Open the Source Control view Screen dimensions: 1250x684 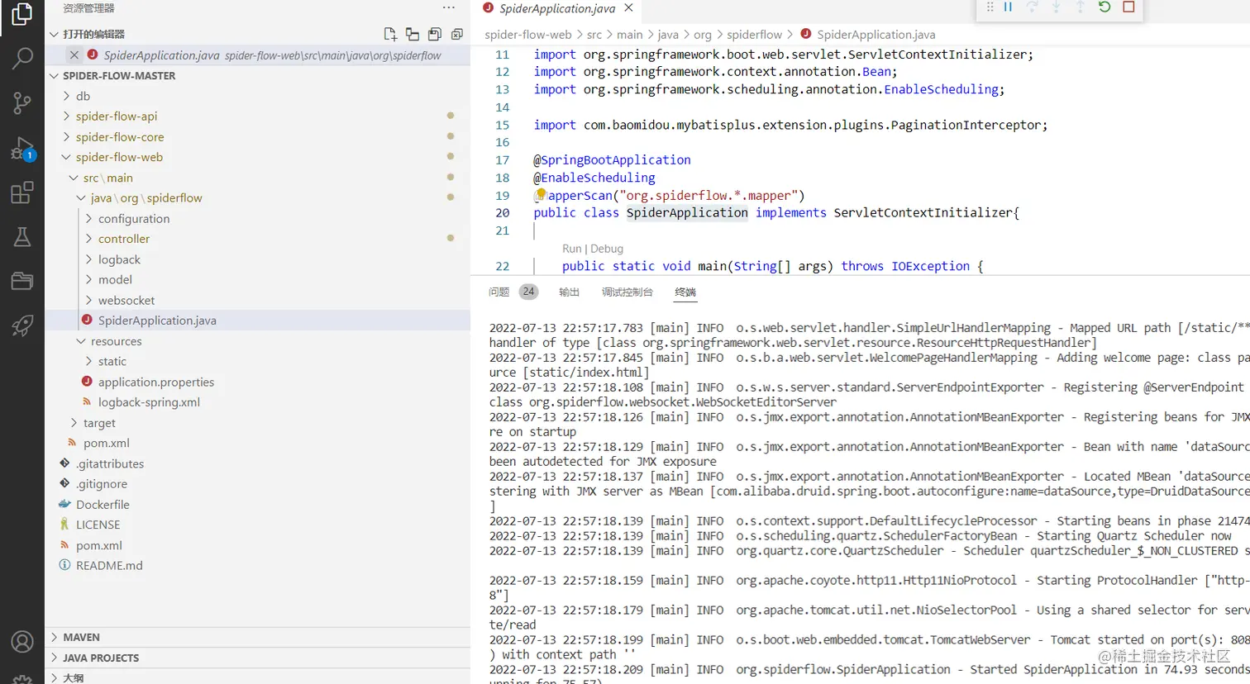(x=22, y=102)
